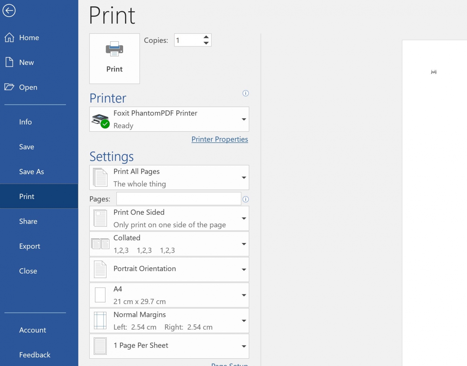Open the printer selection dropdown
Viewport: 467px width, 366px height.
coord(244,119)
